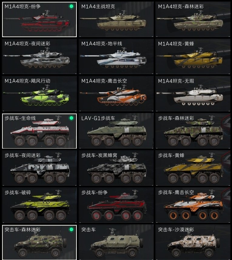This screenshot has height=260, width=232.
Task: Select the green M1A4坦克-飓风行动 skin
Action: pyautogui.click(x=39, y=93)
